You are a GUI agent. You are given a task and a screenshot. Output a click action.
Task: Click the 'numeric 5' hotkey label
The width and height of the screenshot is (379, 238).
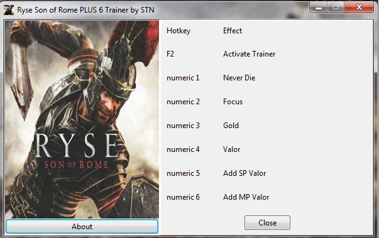[x=183, y=173]
